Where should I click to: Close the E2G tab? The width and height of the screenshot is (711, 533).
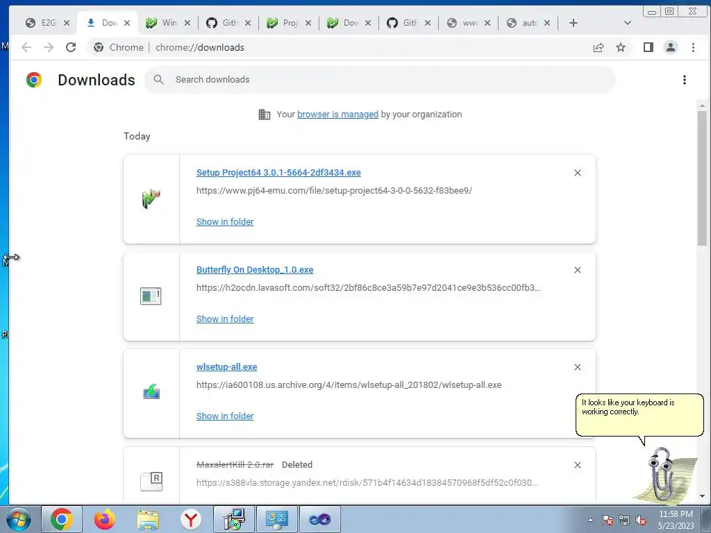tap(67, 23)
